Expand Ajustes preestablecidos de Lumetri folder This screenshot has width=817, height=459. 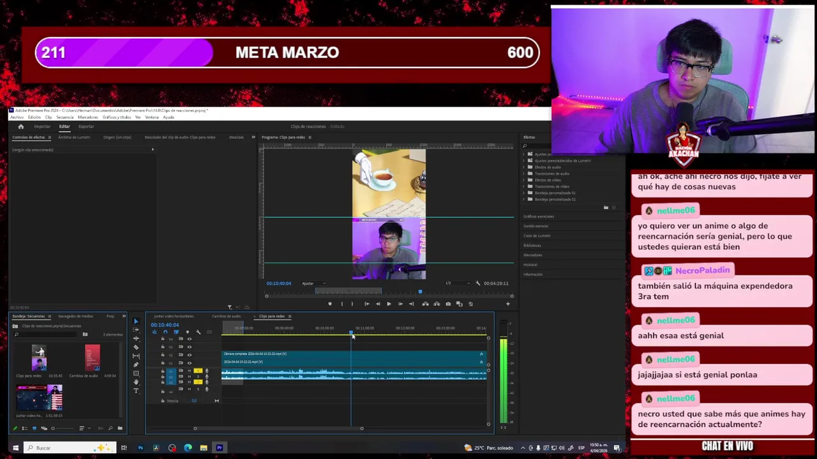(524, 161)
